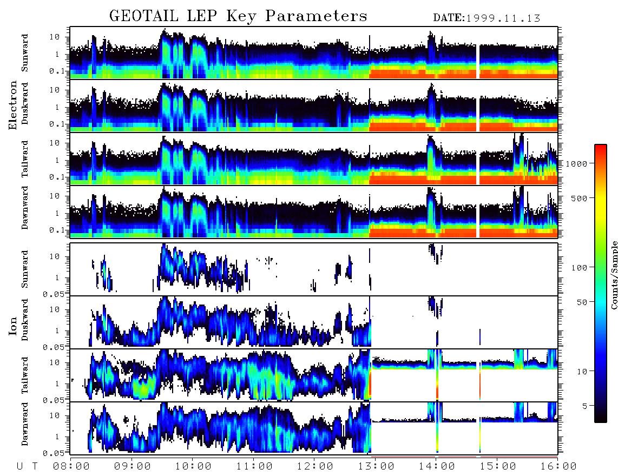
Task: Click the 0.05 tick of Ion Sunward panel
Action: pyautogui.click(x=53, y=294)
